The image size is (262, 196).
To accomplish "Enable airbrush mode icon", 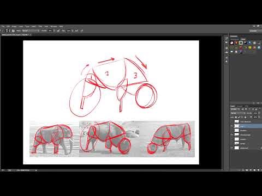I will 76,31.
